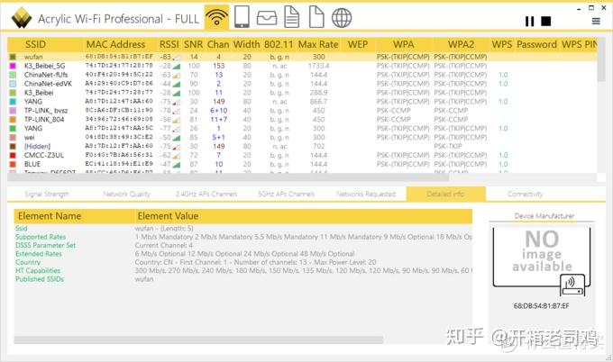Viewport: 613px width, 362px height.
Task: Sort networks by SSID column header
Action: (x=35, y=44)
